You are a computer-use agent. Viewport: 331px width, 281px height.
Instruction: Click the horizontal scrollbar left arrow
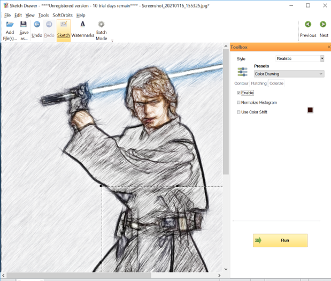click(3, 276)
